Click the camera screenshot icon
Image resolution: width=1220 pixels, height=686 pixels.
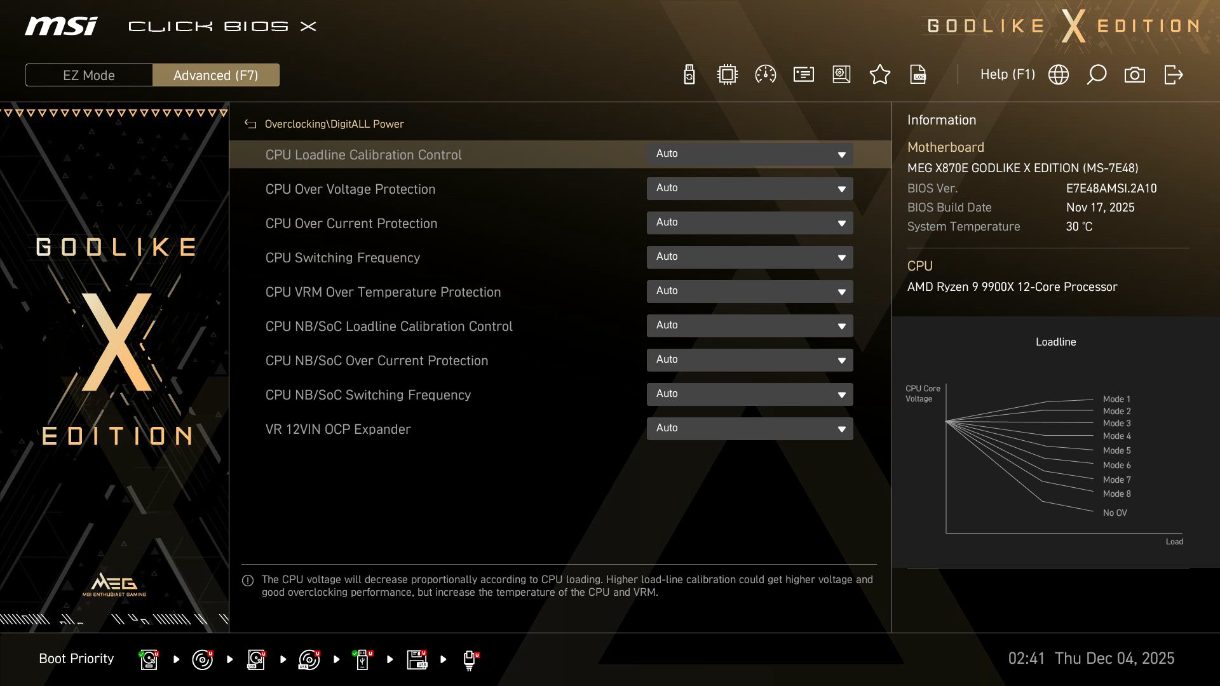[x=1135, y=74]
